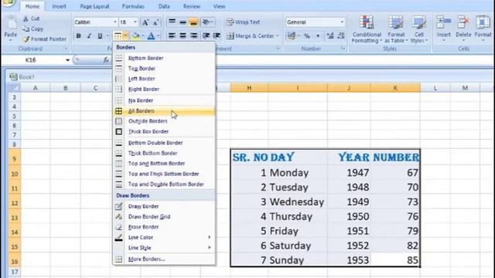Open More Borders dialog

tap(164, 259)
